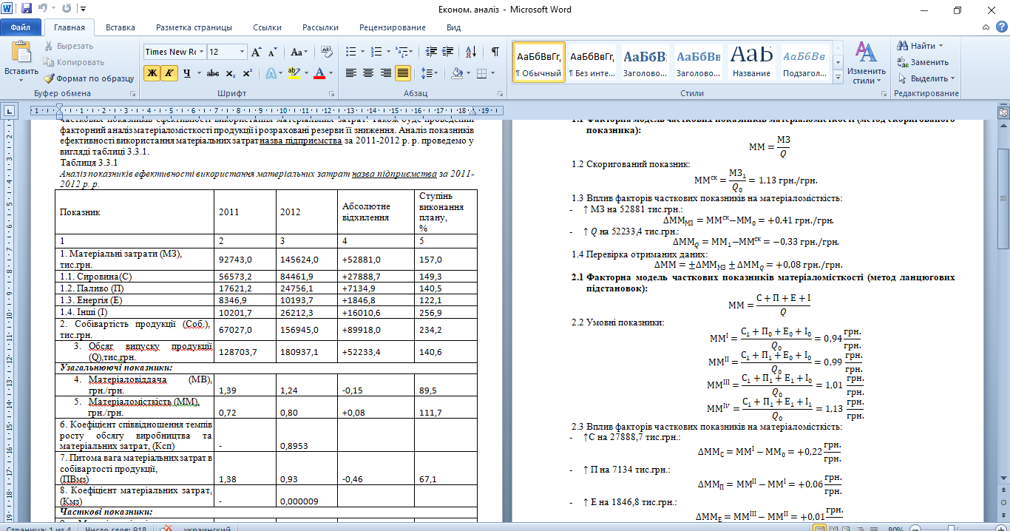
Task: Apply the Обычный style
Action: [539, 61]
